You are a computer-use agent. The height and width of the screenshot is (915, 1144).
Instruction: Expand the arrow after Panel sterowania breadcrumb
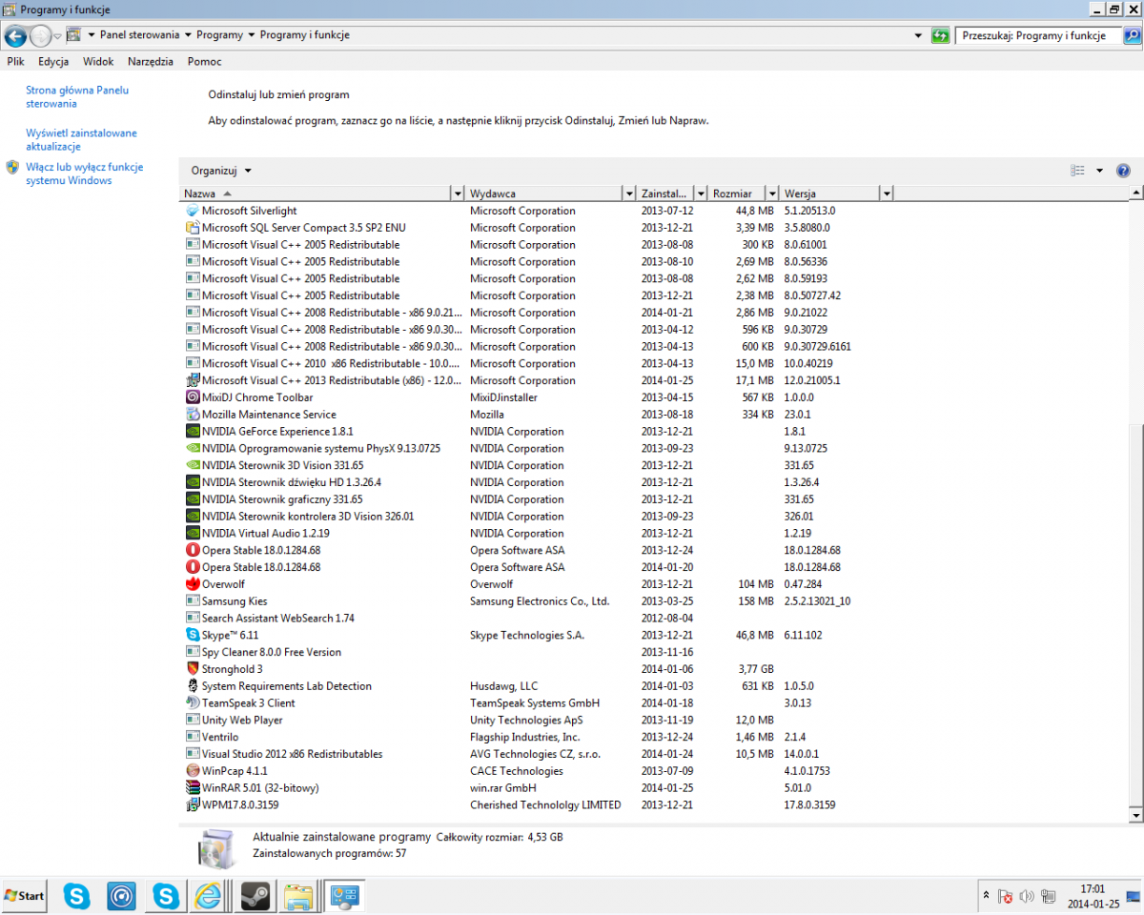coord(188,35)
